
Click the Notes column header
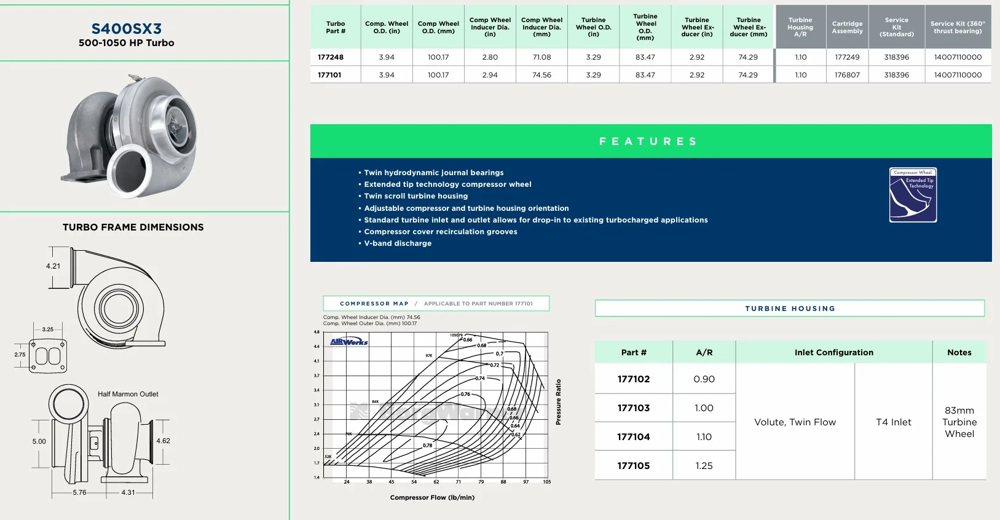[x=959, y=353]
